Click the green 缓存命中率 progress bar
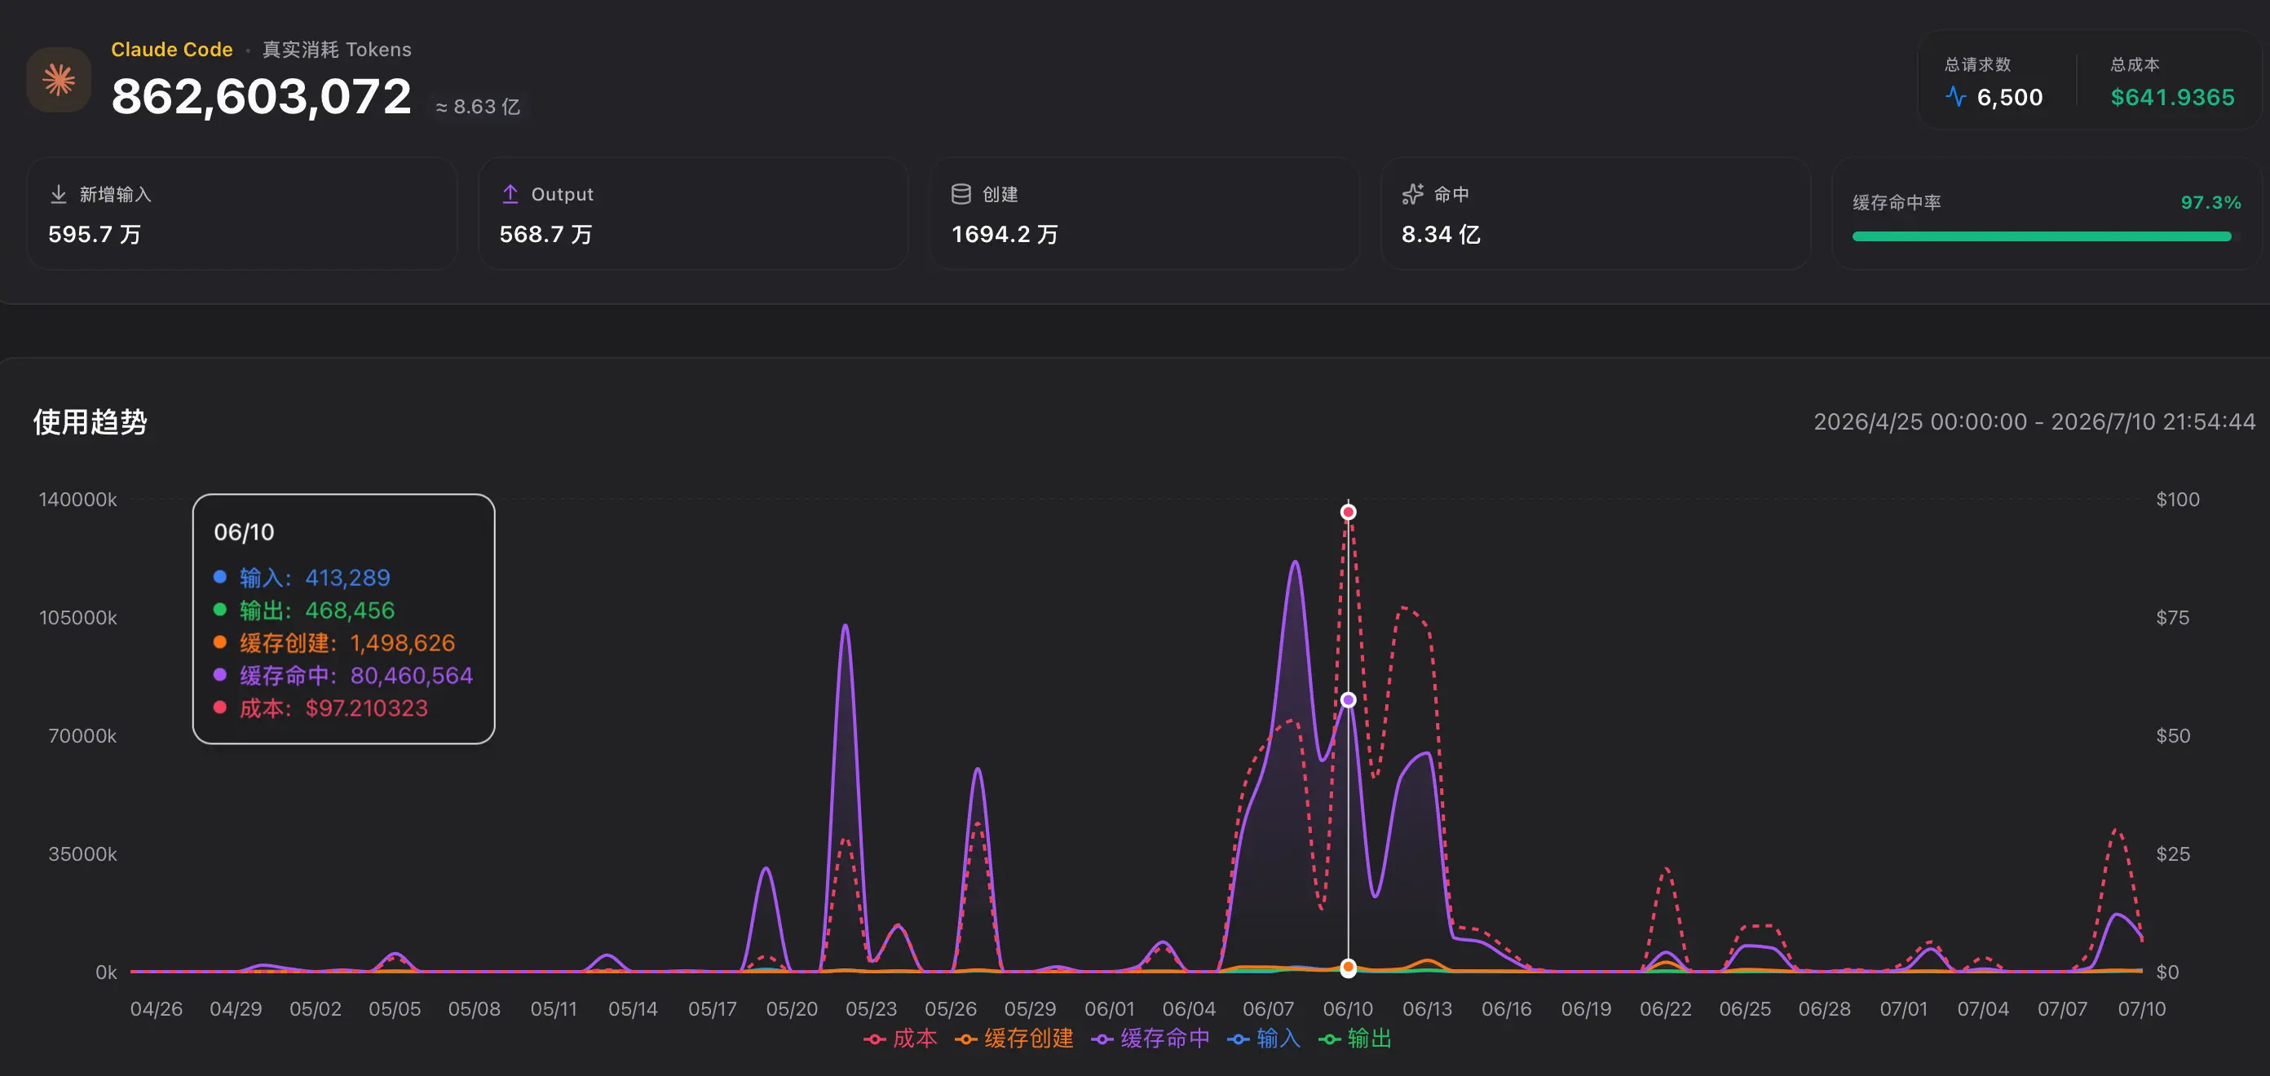 (2042, 236)
